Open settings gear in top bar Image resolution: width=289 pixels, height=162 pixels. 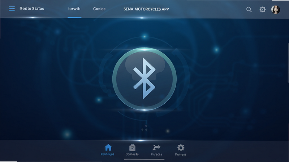(x=263, y=9)
